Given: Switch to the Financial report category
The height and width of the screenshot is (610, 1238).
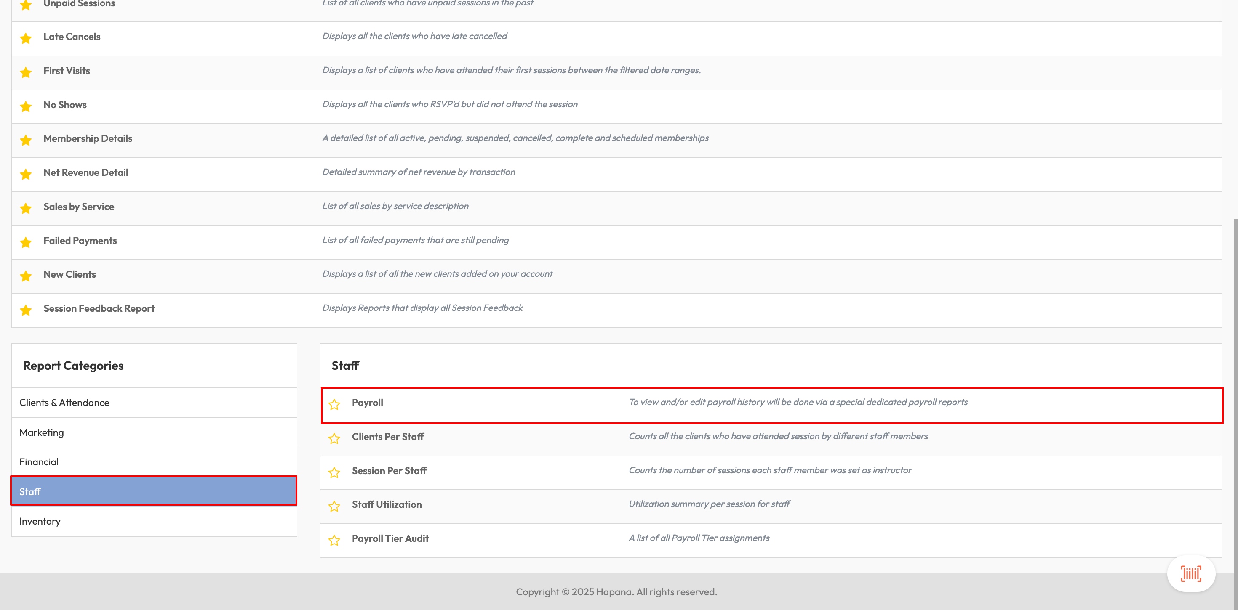Looking at the screenshot, I should click(154, 461).
